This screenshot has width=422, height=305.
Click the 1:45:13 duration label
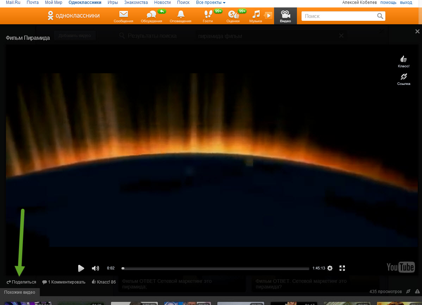[319, 268]
